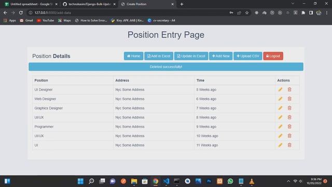Click the Update in Excel button
This screenshot has height=187, width=332.
pyautogui.click(x=191, y=56)
